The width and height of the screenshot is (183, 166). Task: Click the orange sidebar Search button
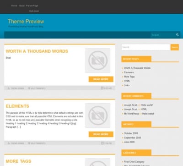tap(175, 47)
